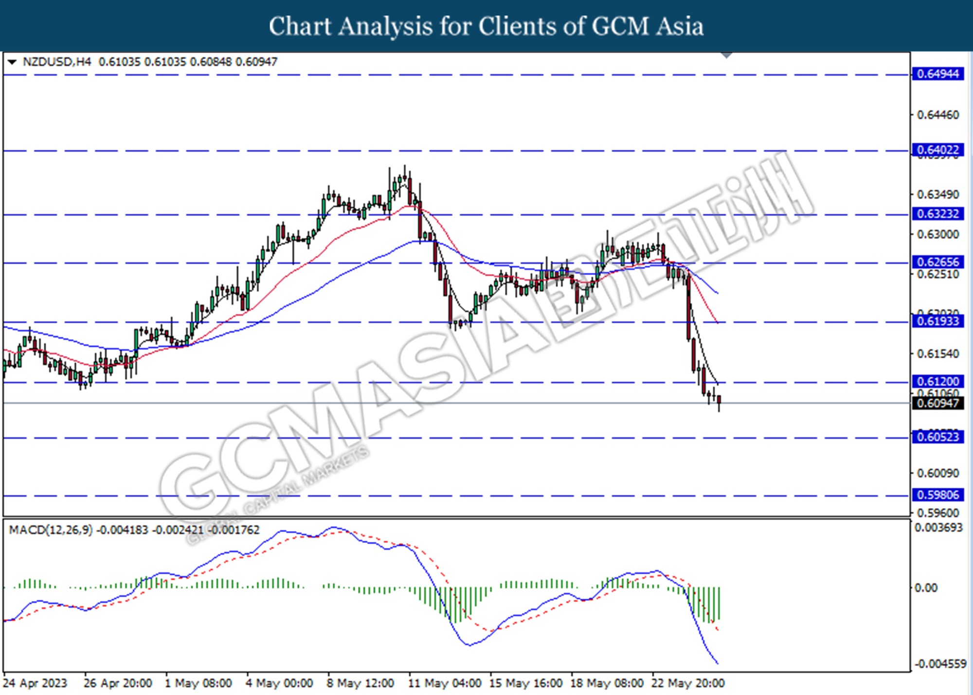
Task: Select the 0.64944 price level label
Action: coord(937,74)
